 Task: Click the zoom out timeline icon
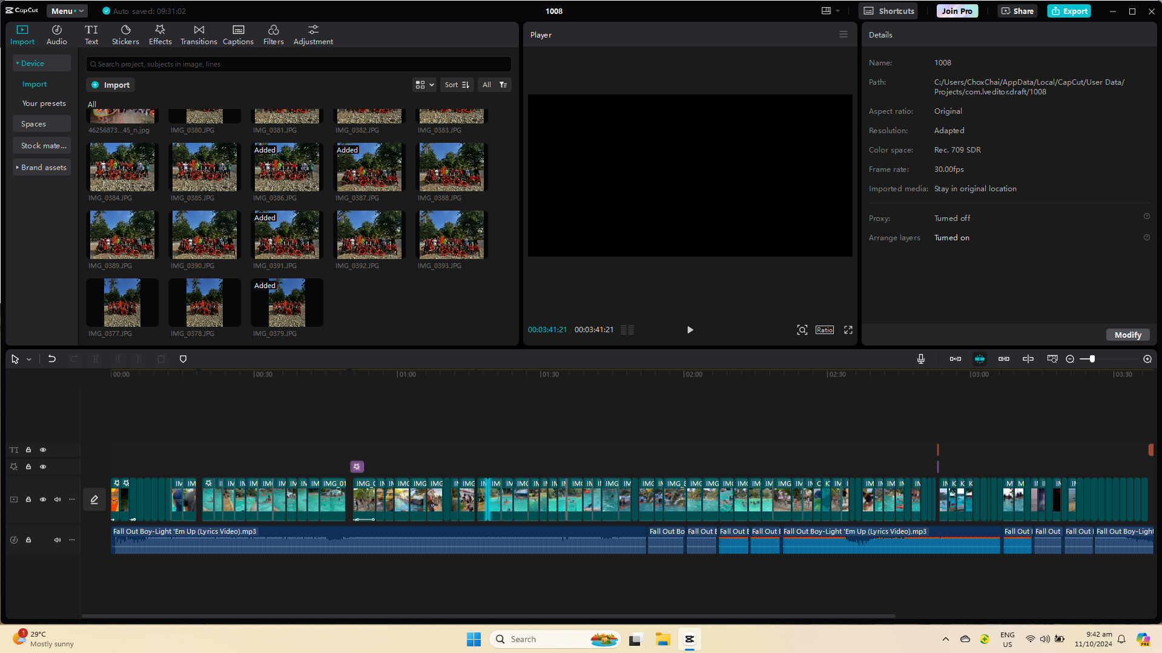click(1070, 359)
